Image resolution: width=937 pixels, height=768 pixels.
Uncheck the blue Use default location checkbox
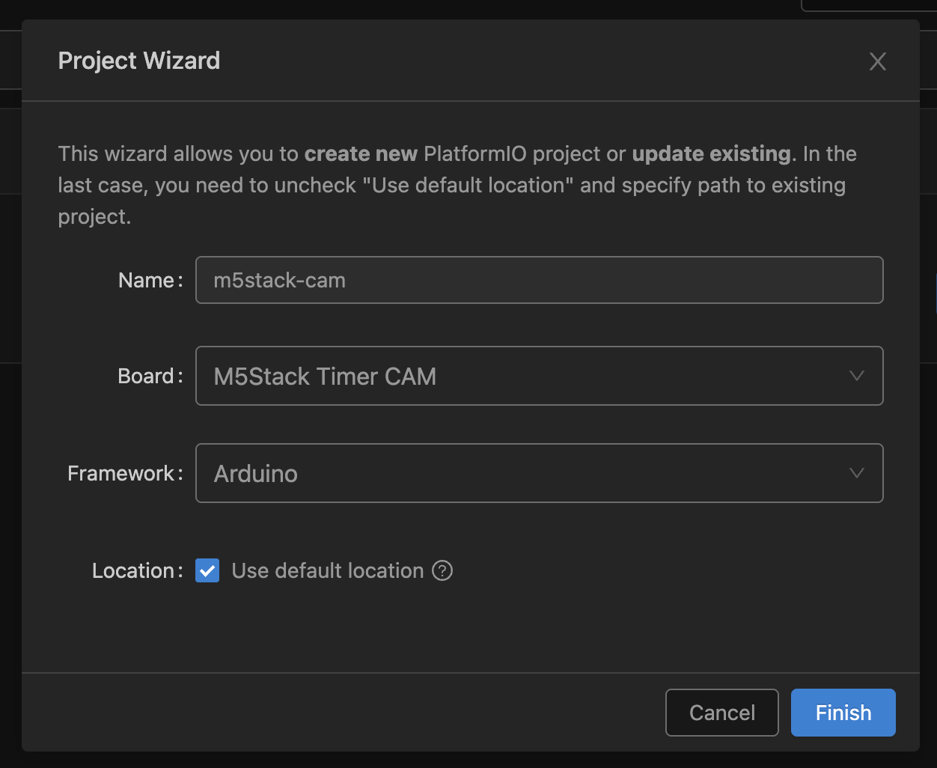click(207, 570)
